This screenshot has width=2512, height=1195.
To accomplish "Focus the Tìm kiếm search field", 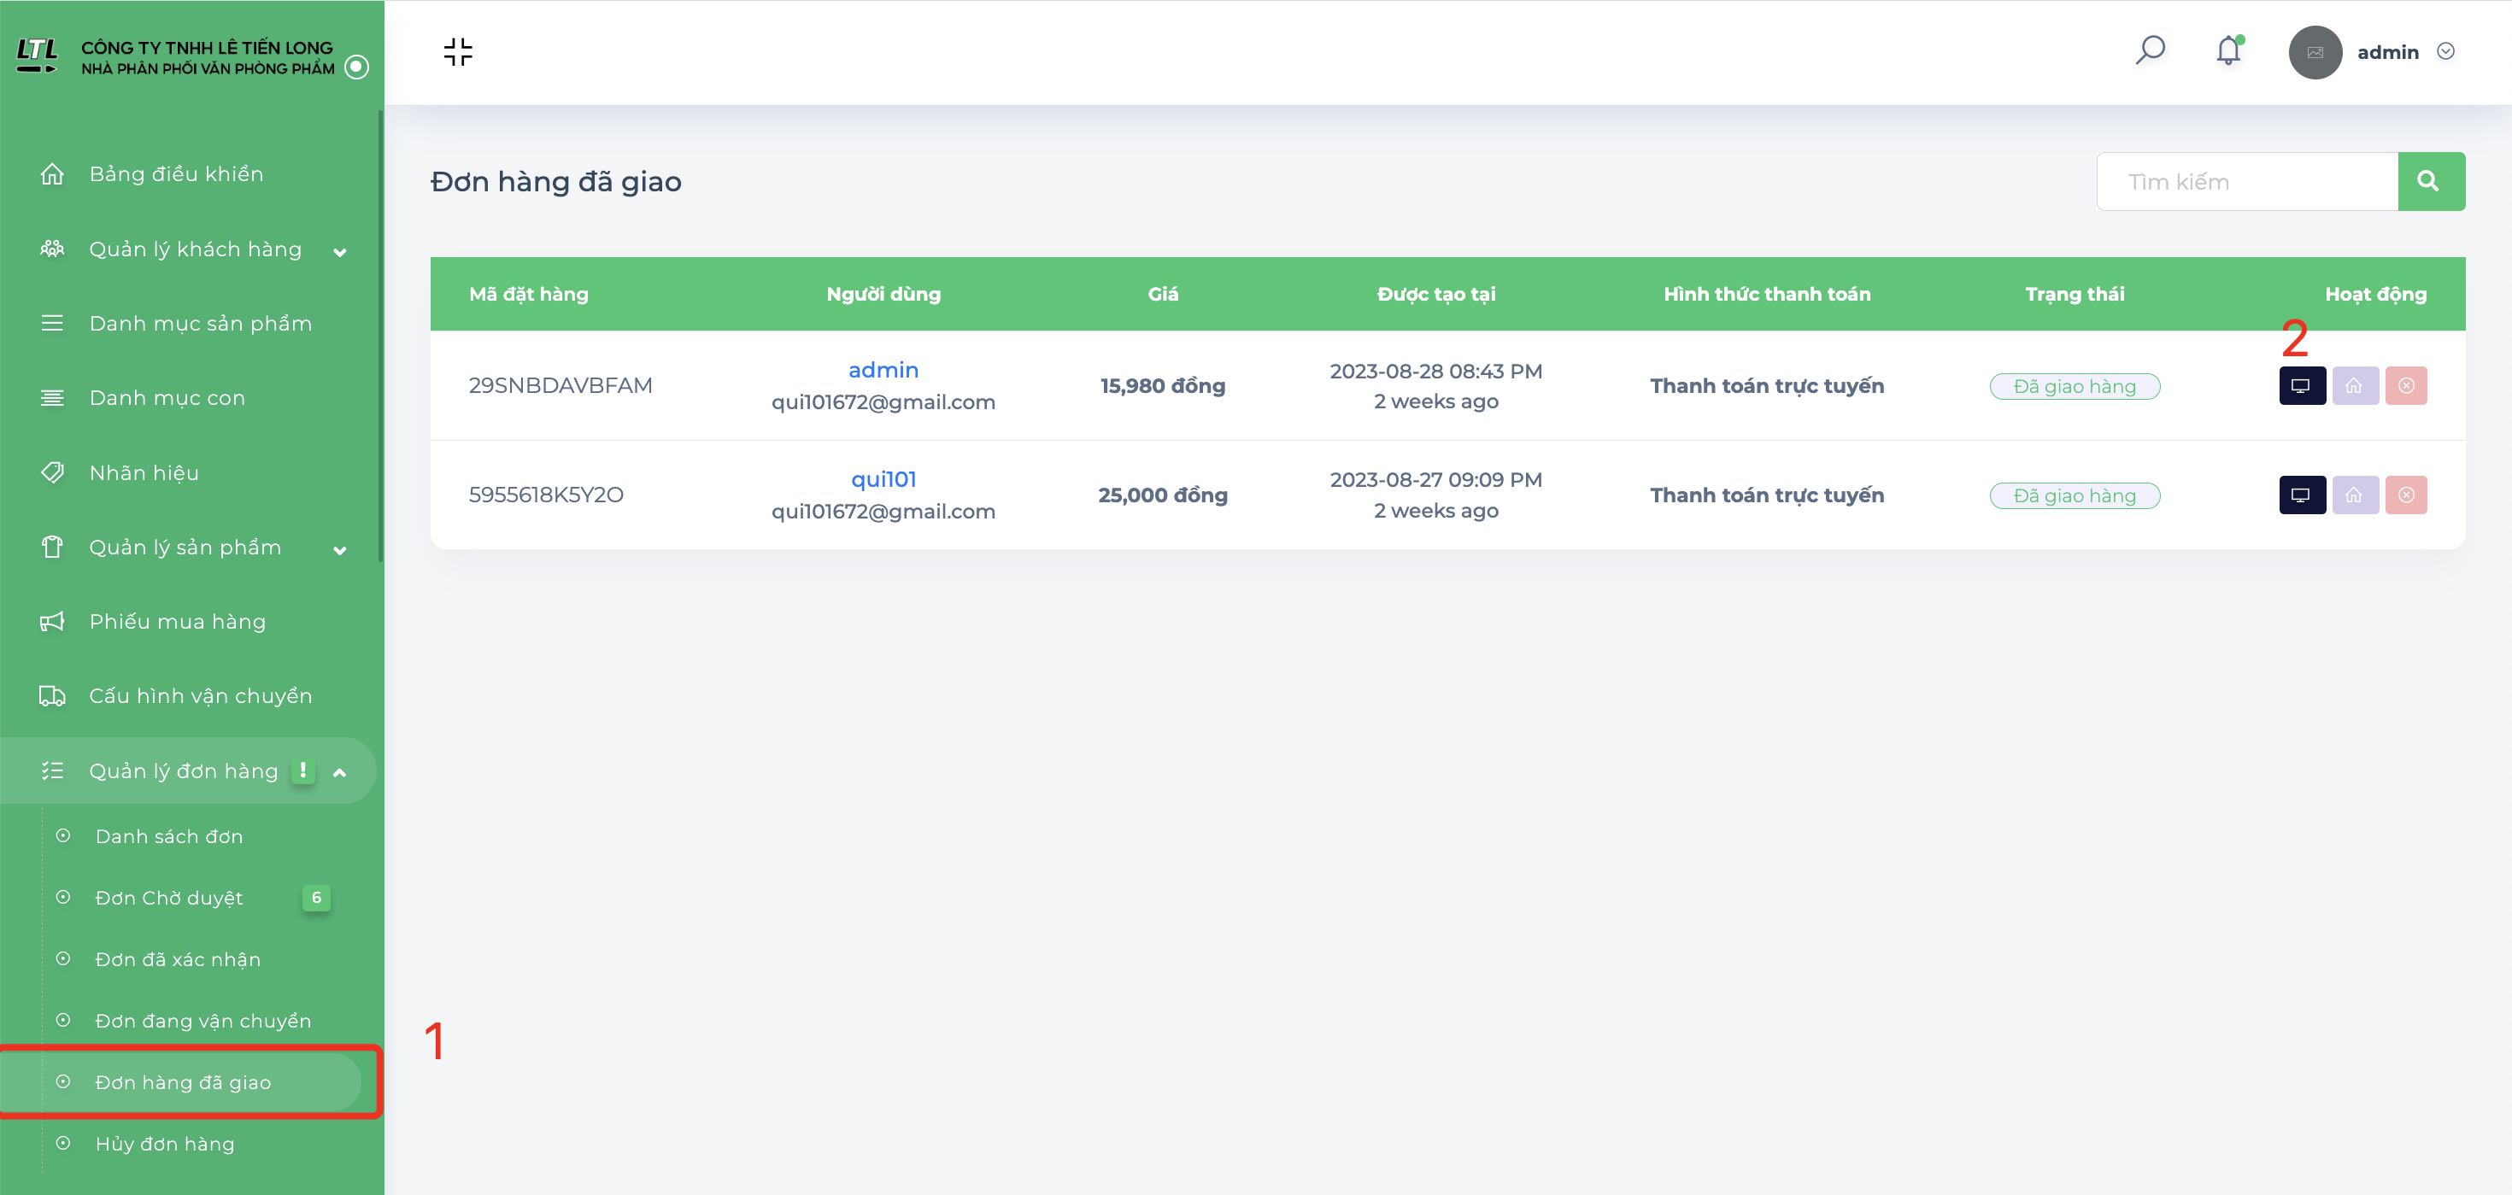I will (x=2247, y=181).
